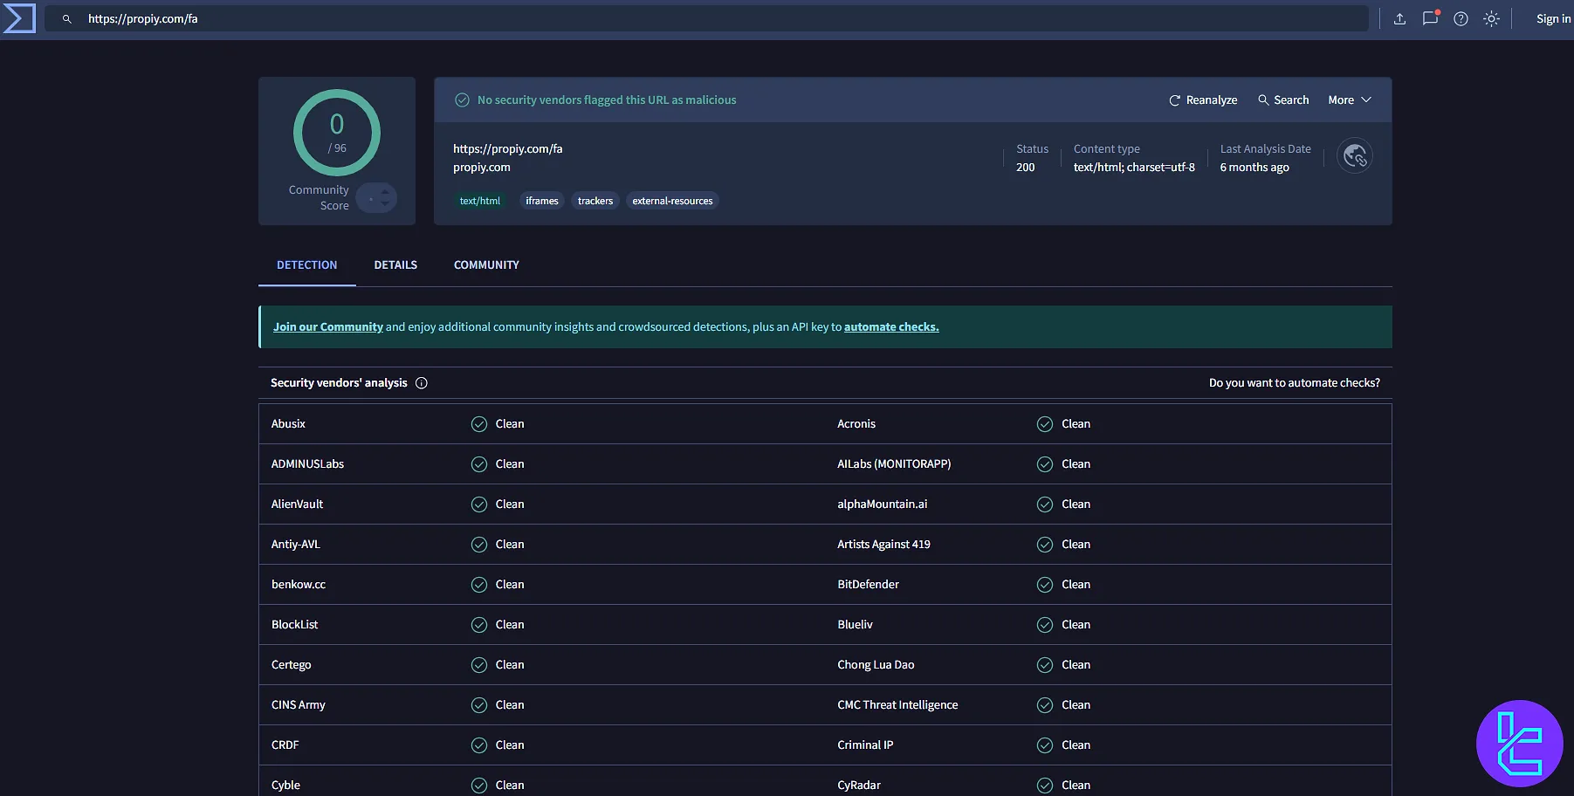The image size is (1574, 796).
Task: Open the text/html tag filter
Action: 480,200
